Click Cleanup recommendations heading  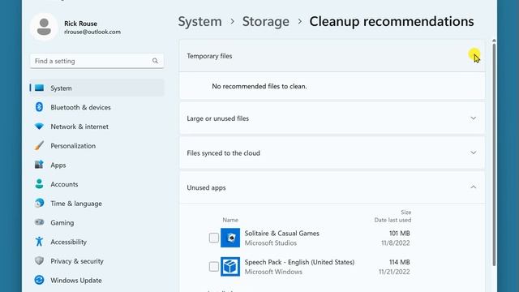pos(392,22)
